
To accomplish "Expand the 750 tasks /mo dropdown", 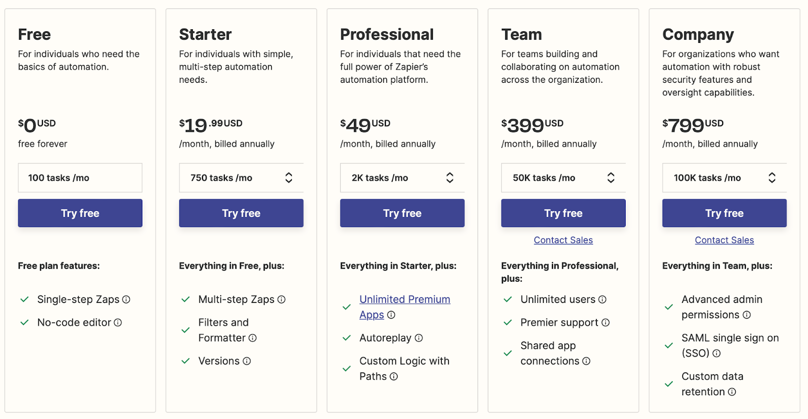I will pyautogui.click(x=241, y=178).
